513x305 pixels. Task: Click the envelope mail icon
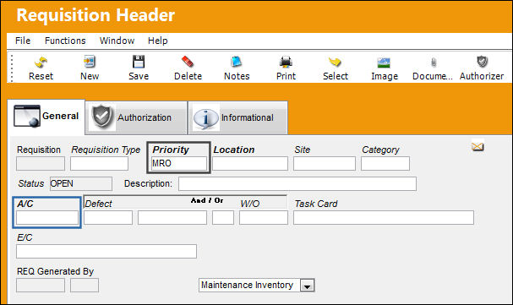(478, 147)
